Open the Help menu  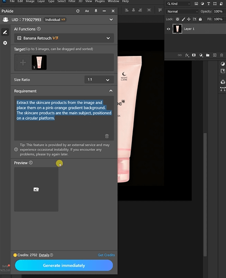point(125,1)
